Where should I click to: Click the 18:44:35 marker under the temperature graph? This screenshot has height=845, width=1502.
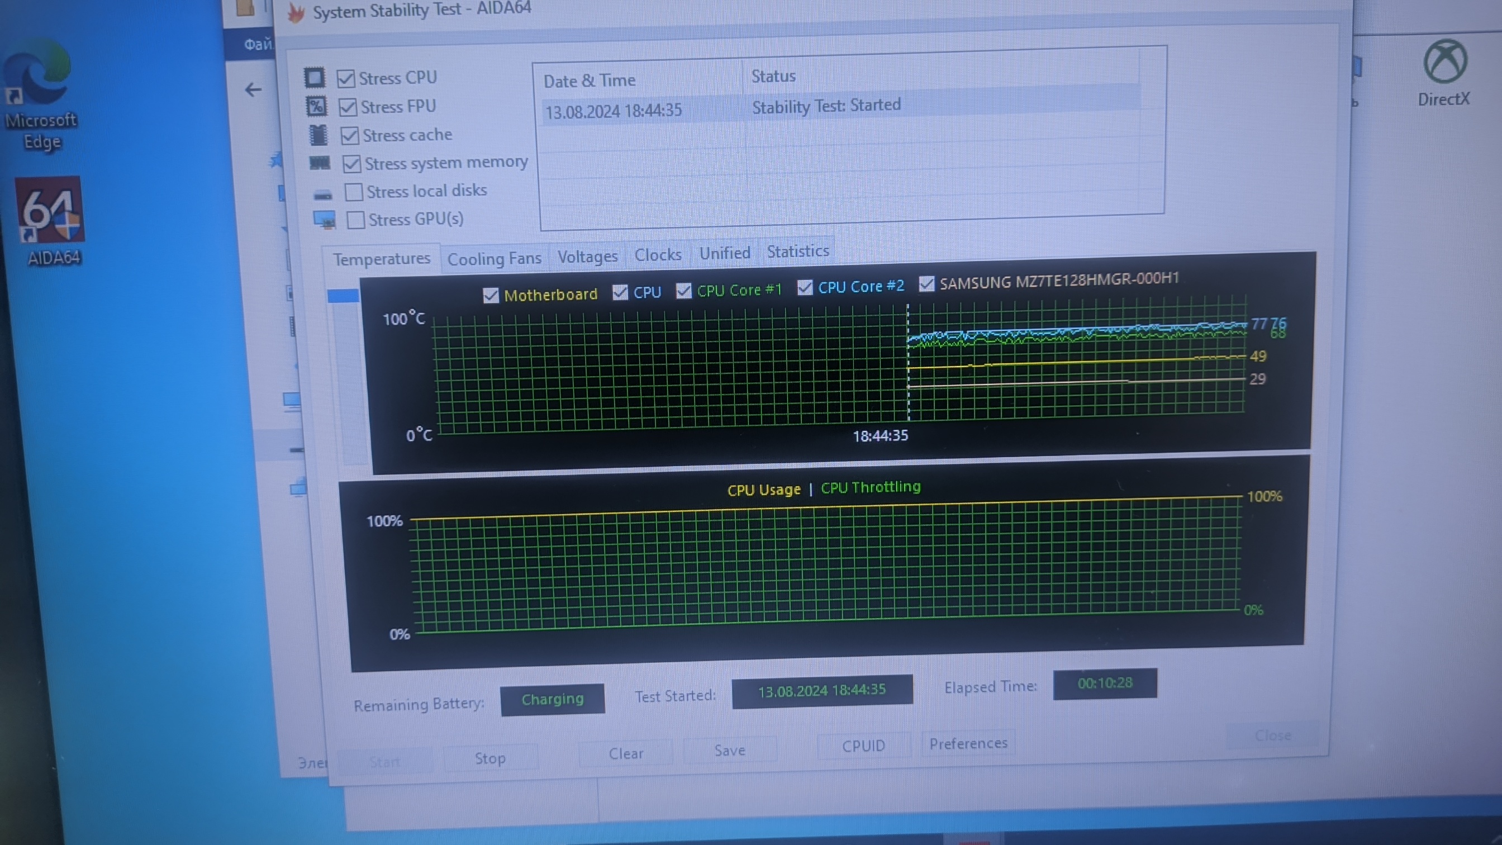(881, 435)
